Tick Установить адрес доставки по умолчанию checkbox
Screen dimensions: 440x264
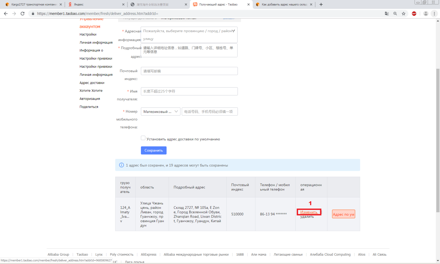(x=143, y=138)
